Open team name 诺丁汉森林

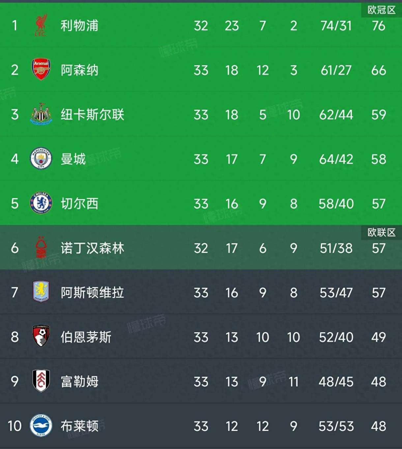click(x=92, y=248)
